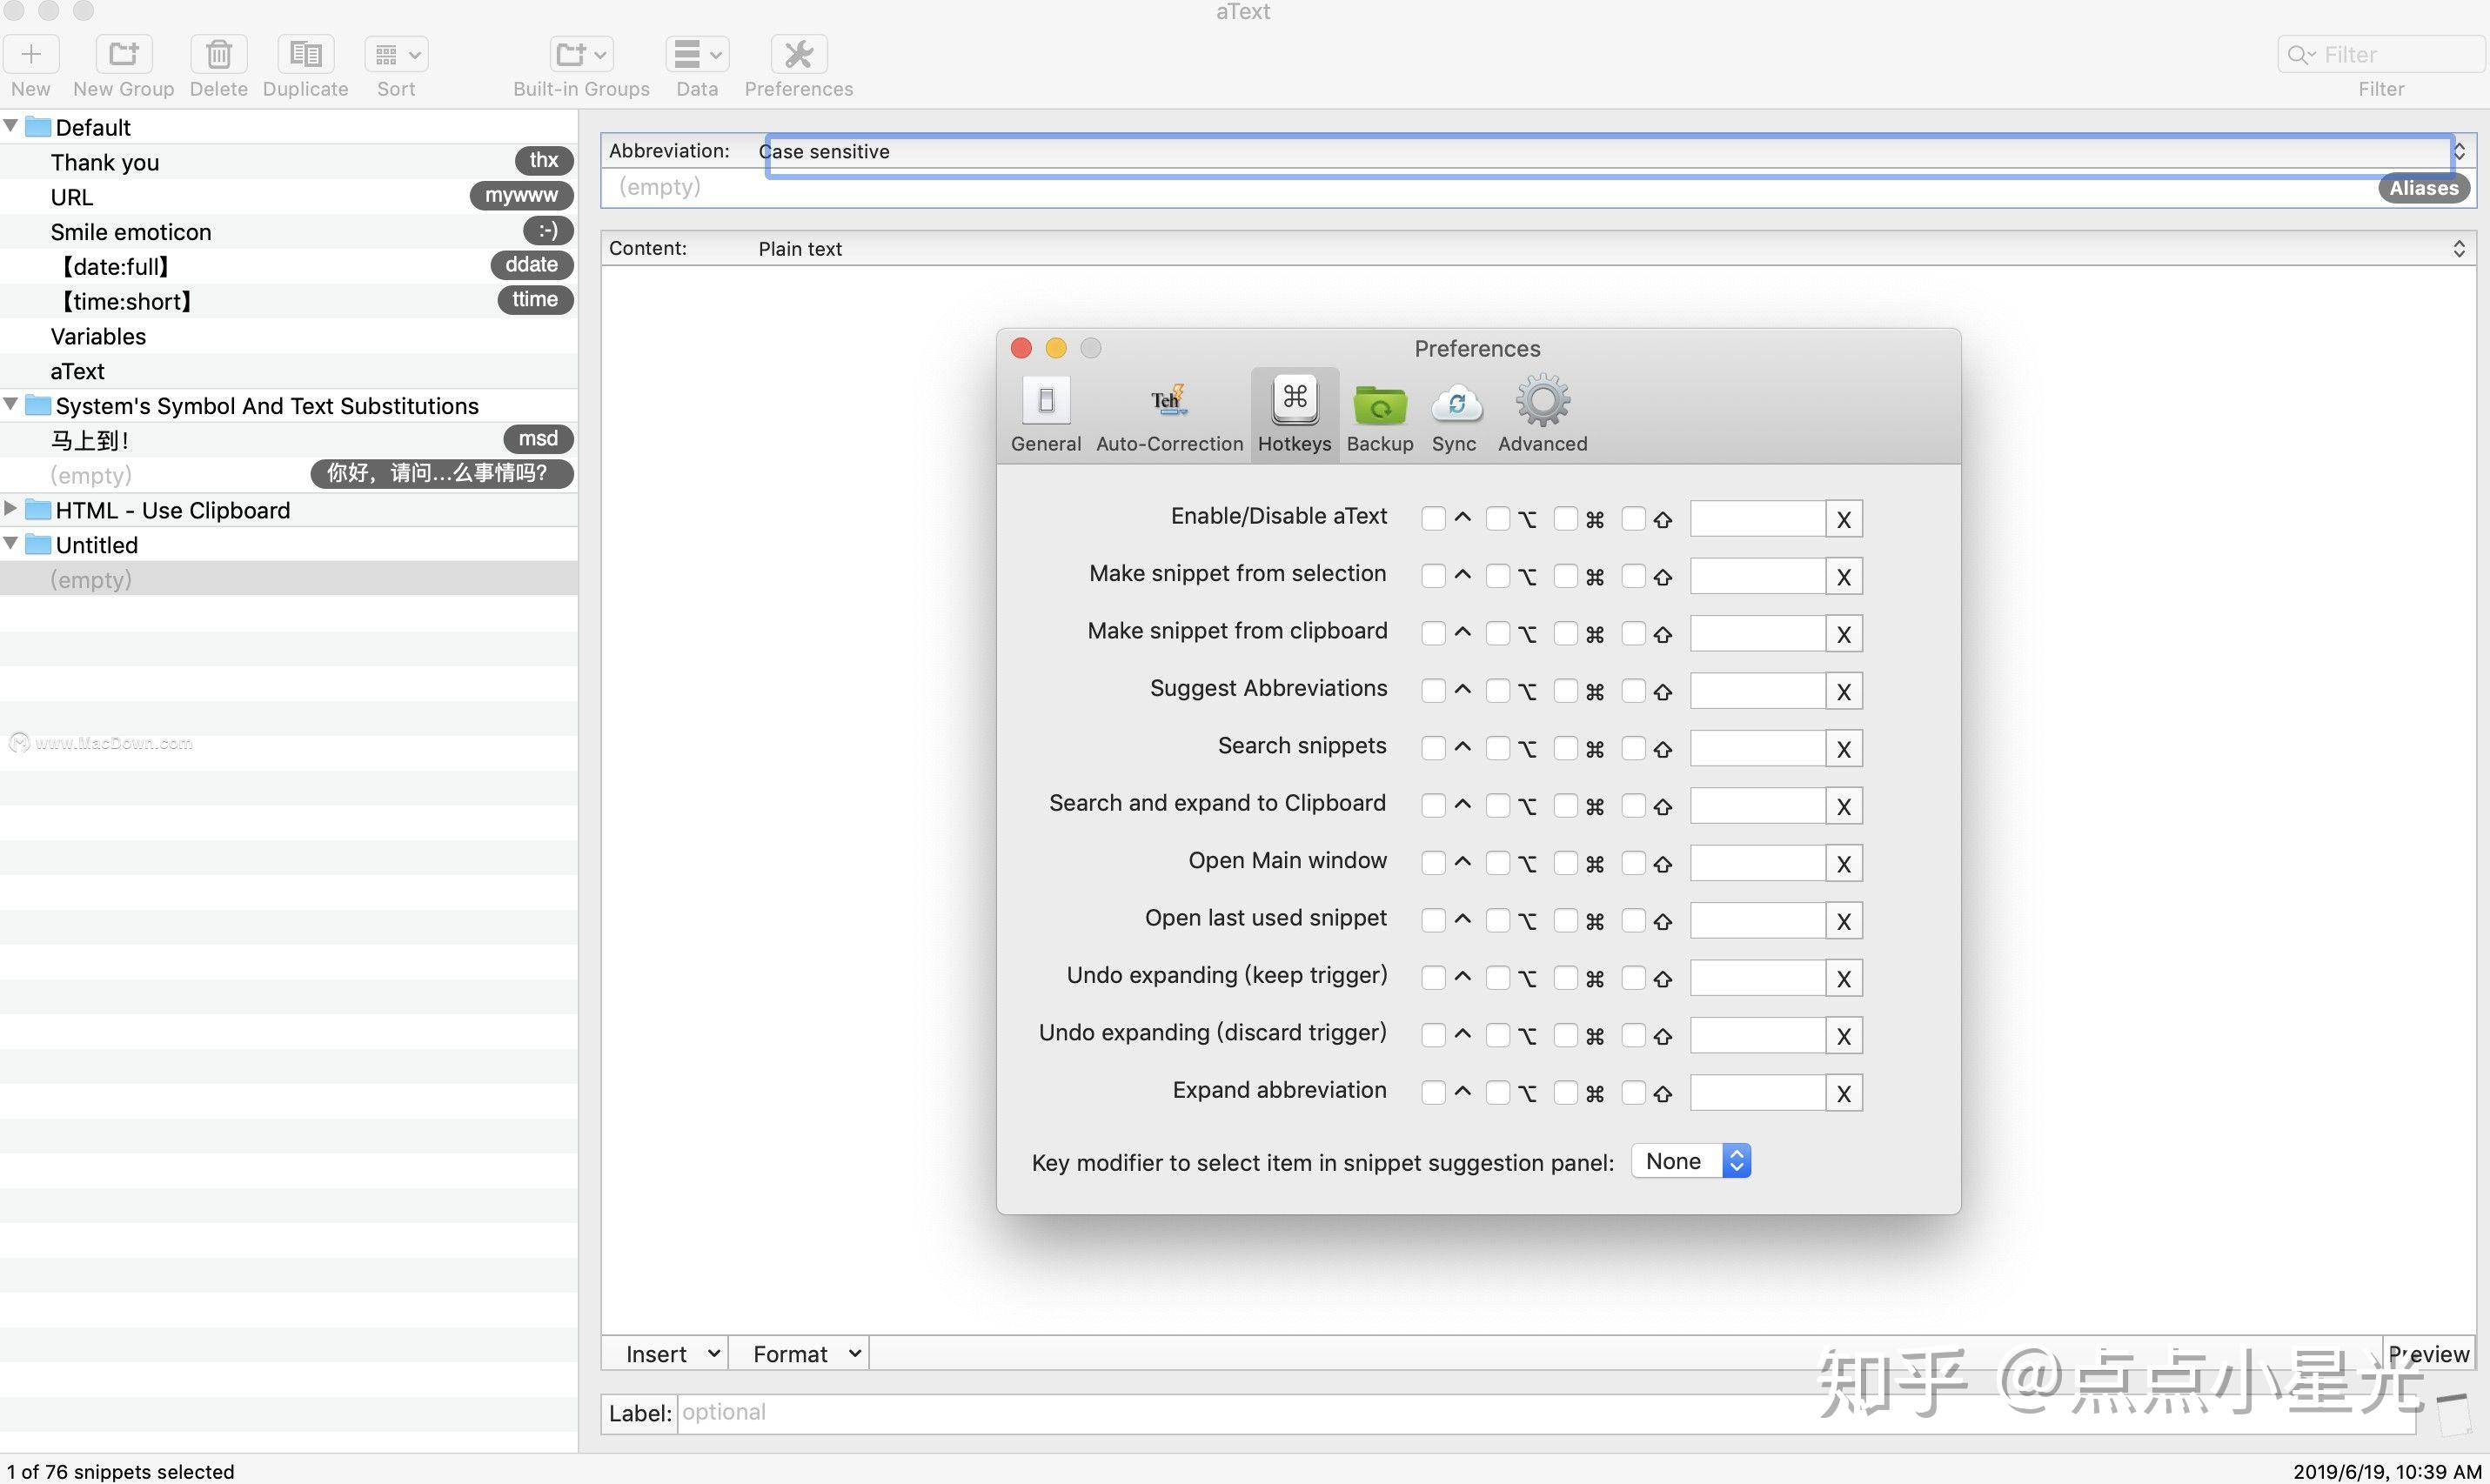Enable Command modifier for Search and expand to Clipboard
Image resolution: width=2490 pixels, height=1484 pixels.
point(1565,805)
